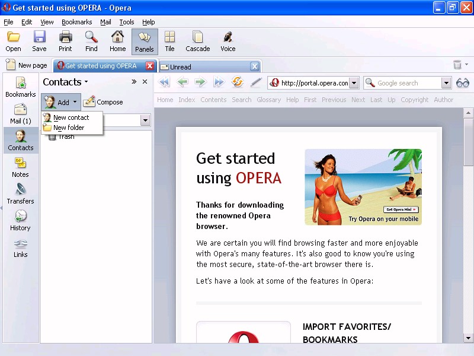Select New contact from the menu
This screenshot has height=356, width=474.
pos(71,117)
